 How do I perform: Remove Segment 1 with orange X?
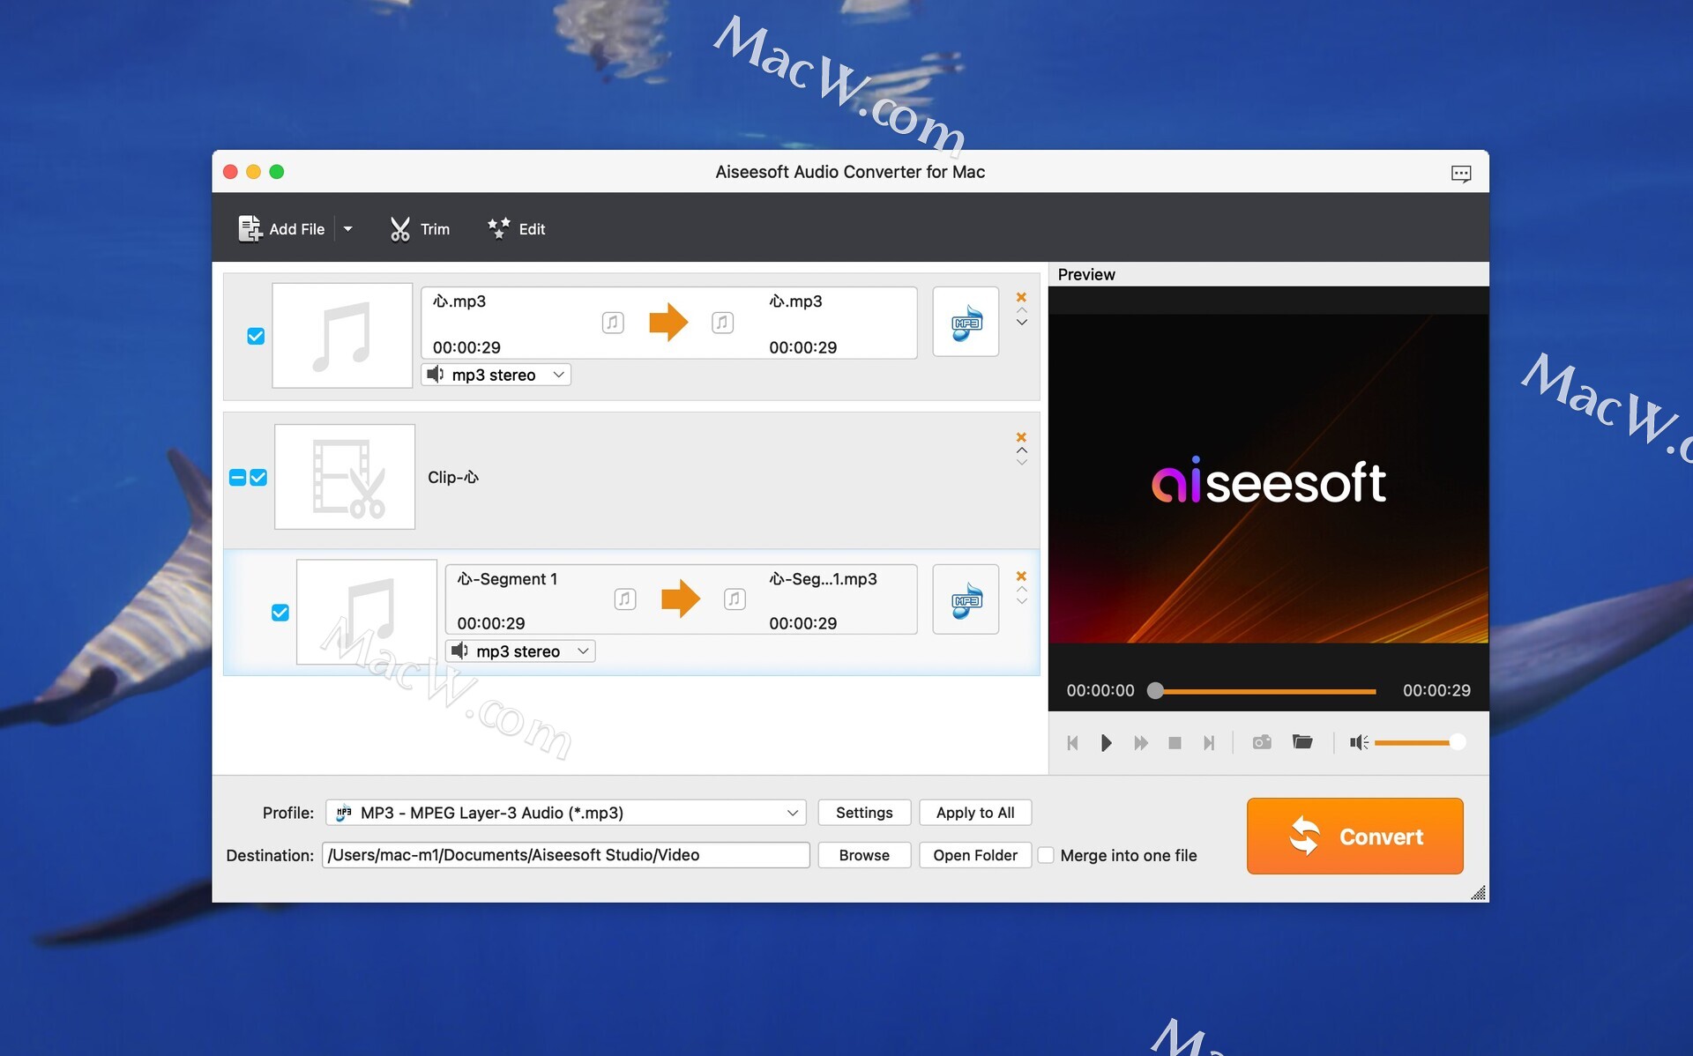[1021, 576]
